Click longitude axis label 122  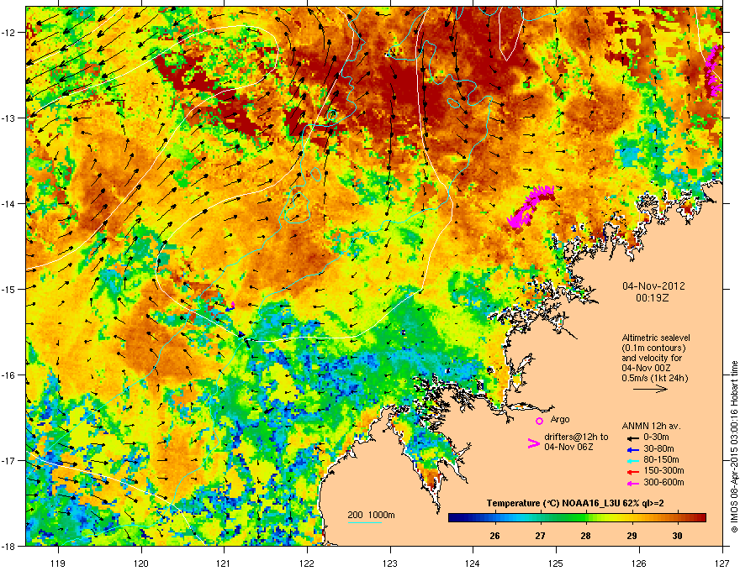coord(307,563)
